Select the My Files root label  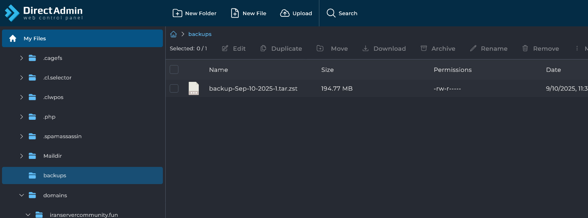pyautogui.click(x=35, y=38)
